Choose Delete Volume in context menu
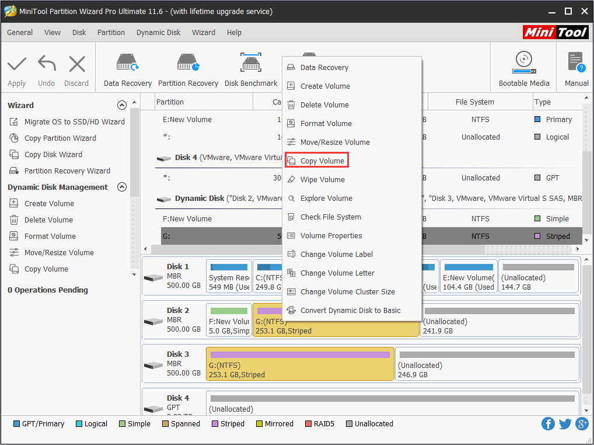The height and width of the screenshot is (445, 594). point(352,105)
